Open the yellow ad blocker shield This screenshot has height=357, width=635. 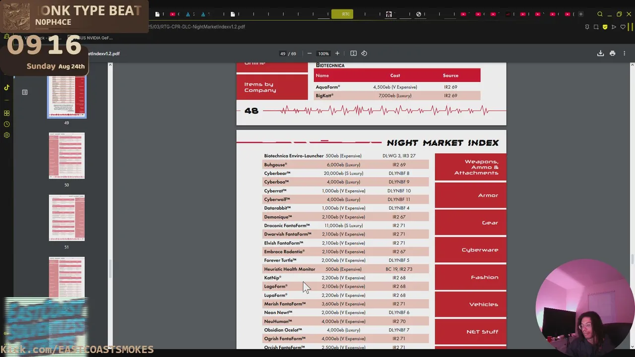point(605,27)
